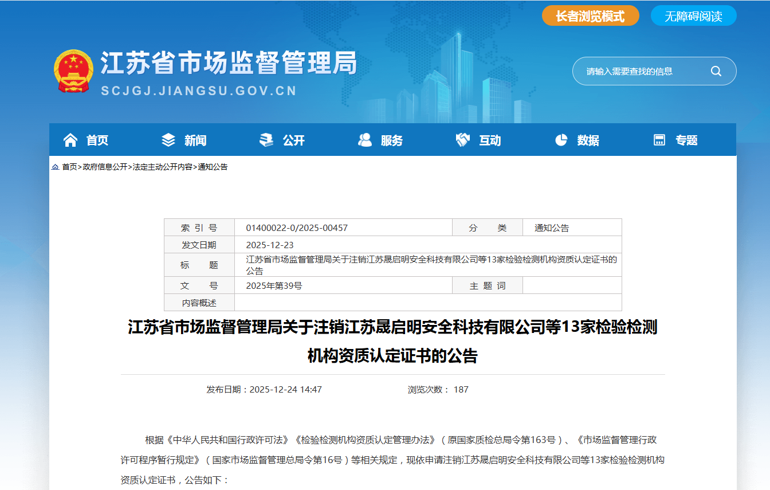Click the stacked layers icon beside 新闻
Screen dimensions: 770x490
coord(168,140)
